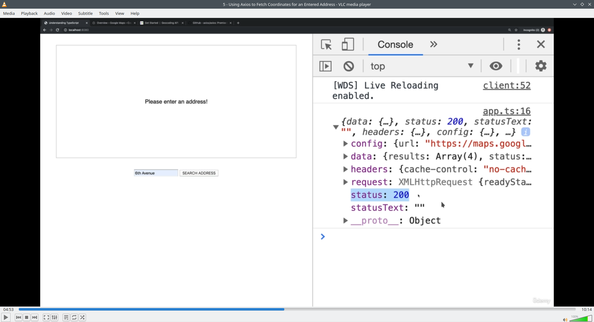Screen dimensions: 594x322
Task: Open the View menu
Action: (x=120, y=13)
